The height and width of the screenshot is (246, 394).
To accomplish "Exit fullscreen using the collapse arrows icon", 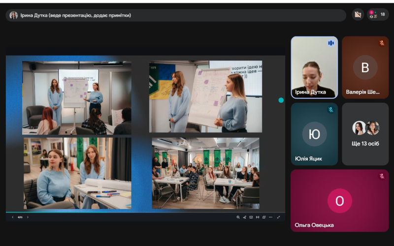I will pyautogui.click(x=279, y=217).
